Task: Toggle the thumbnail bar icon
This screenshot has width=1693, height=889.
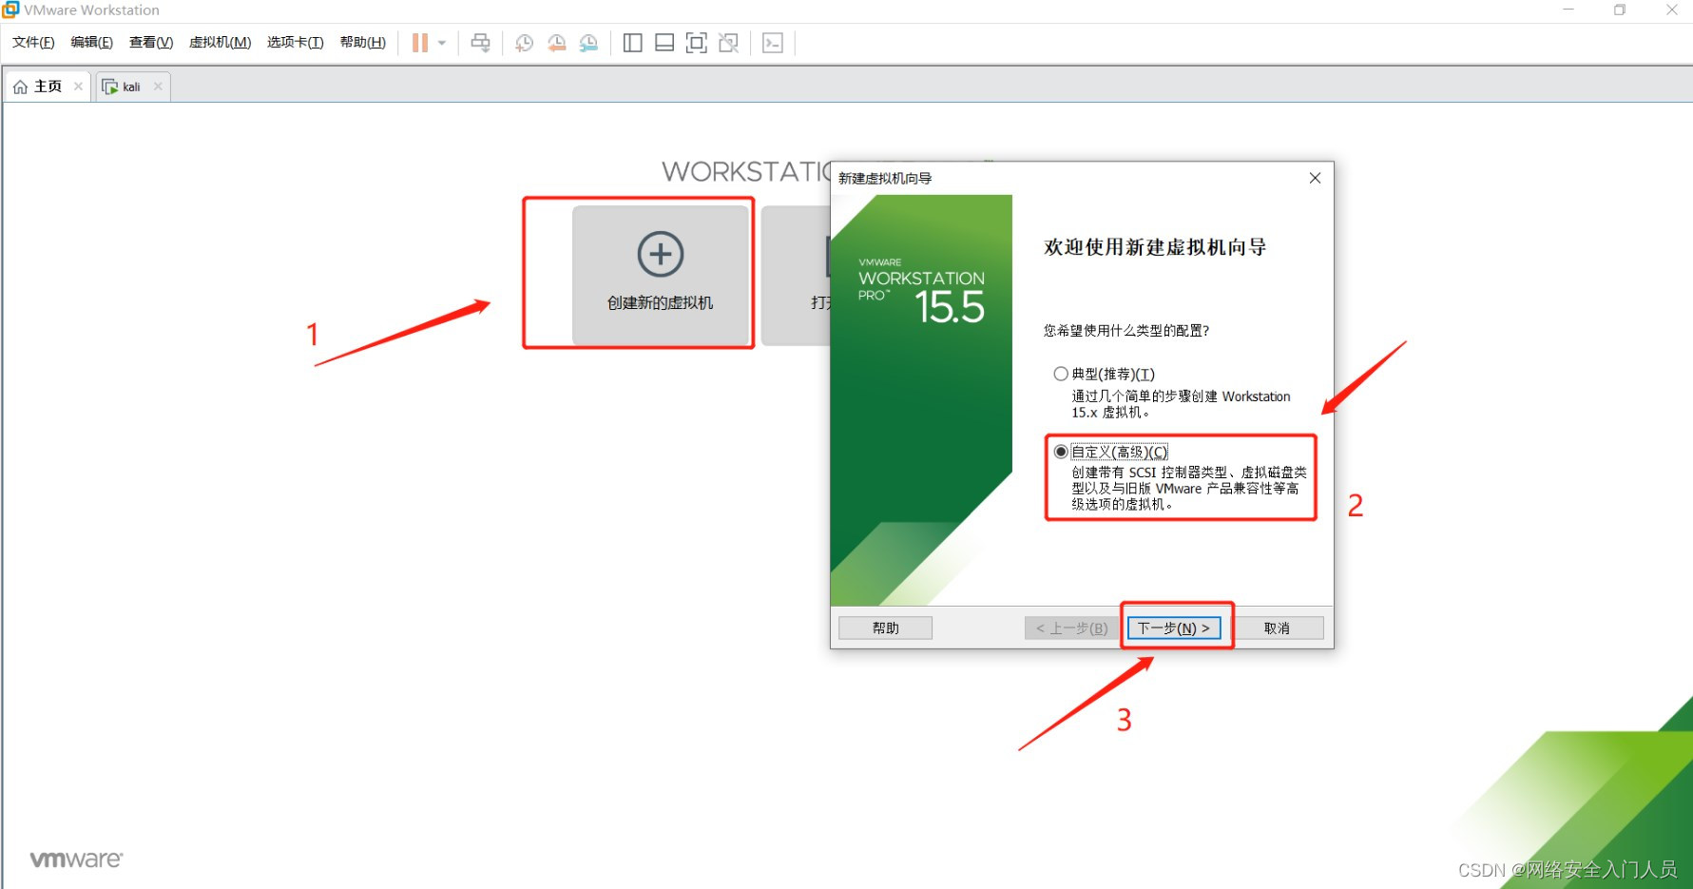Action: tap(664, 43)
